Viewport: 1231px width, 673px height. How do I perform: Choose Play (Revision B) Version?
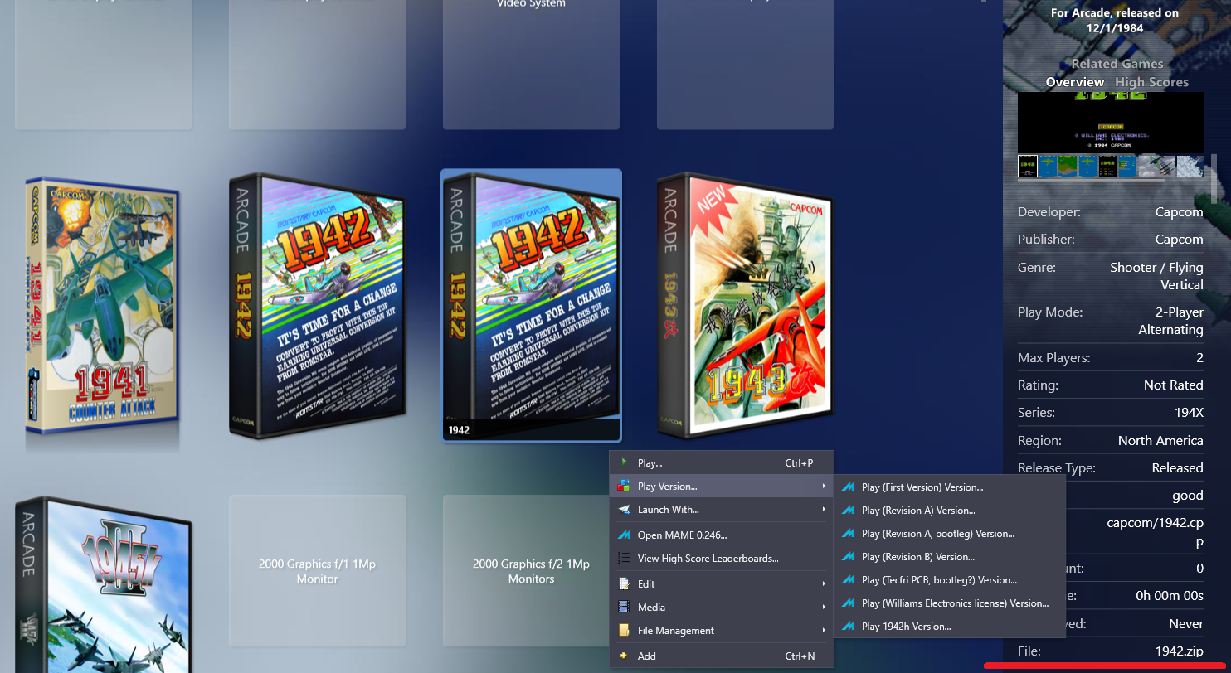coord(949,557)
